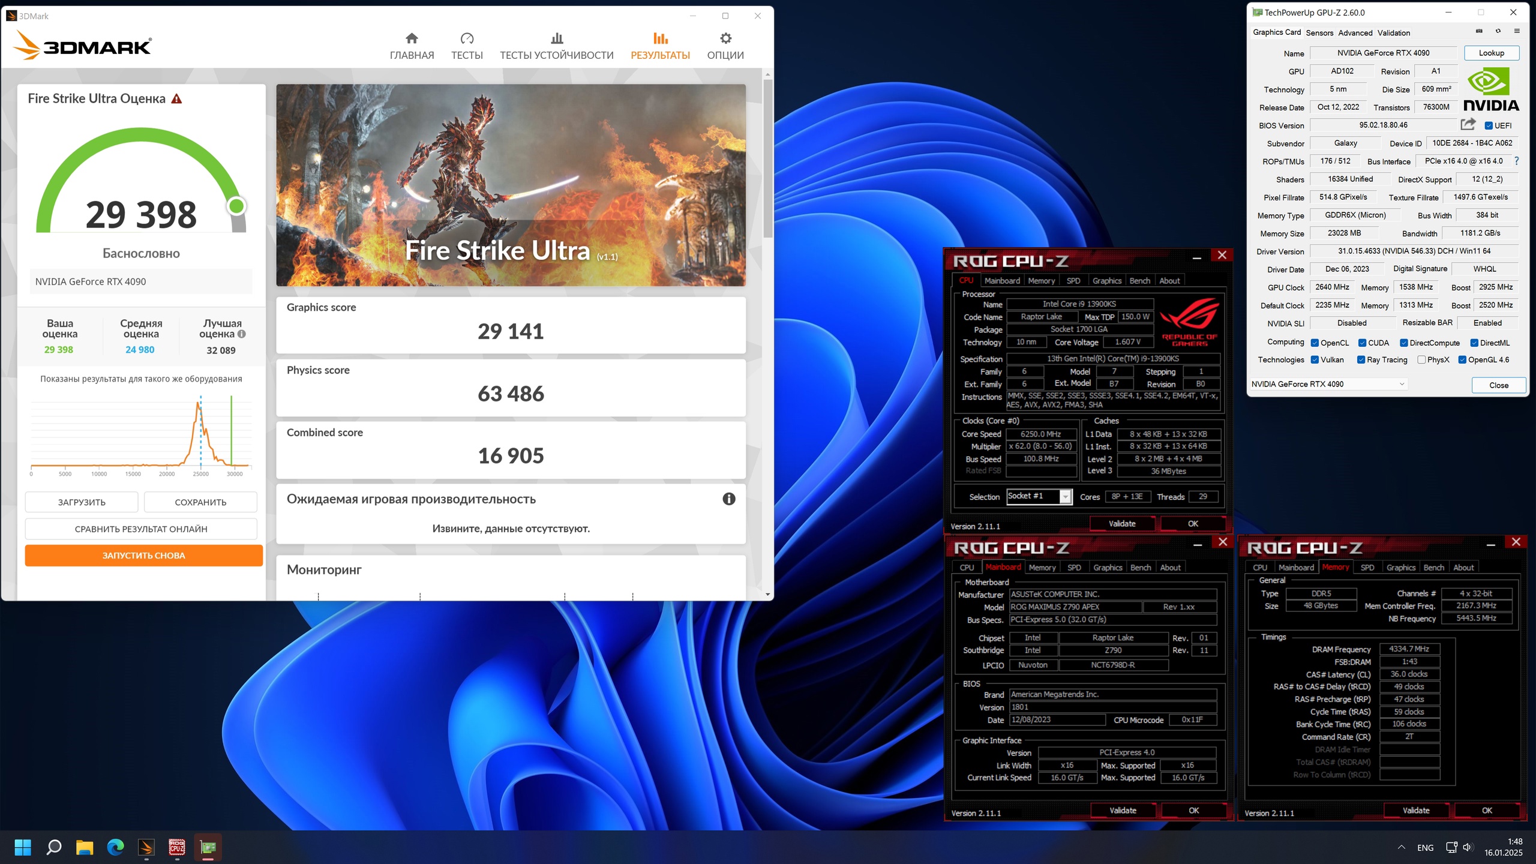Click СРАВНИТЬ РЕЗУЛЬТАТ ОНЛАЙН
Screen dimensions: 1536x864
[x=141, y=529]
